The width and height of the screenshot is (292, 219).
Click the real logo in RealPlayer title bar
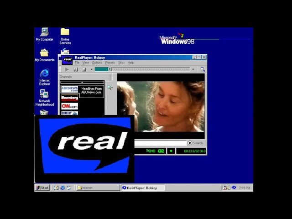[67, 60]
